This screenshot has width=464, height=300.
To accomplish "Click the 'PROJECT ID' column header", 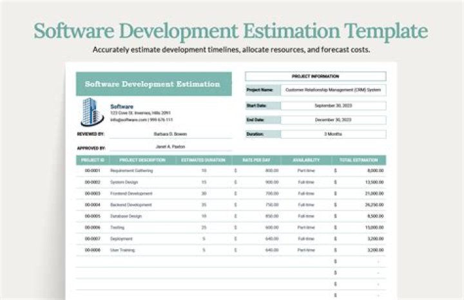I will [x=93, y=160].
